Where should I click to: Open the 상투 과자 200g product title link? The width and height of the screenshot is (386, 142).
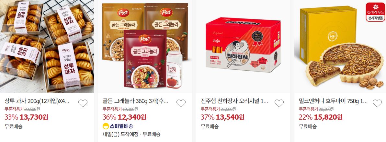pos(37,101)
